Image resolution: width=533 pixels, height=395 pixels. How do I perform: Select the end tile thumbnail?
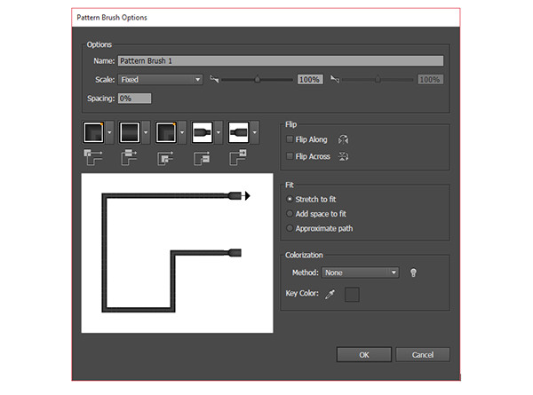point(239,132)
